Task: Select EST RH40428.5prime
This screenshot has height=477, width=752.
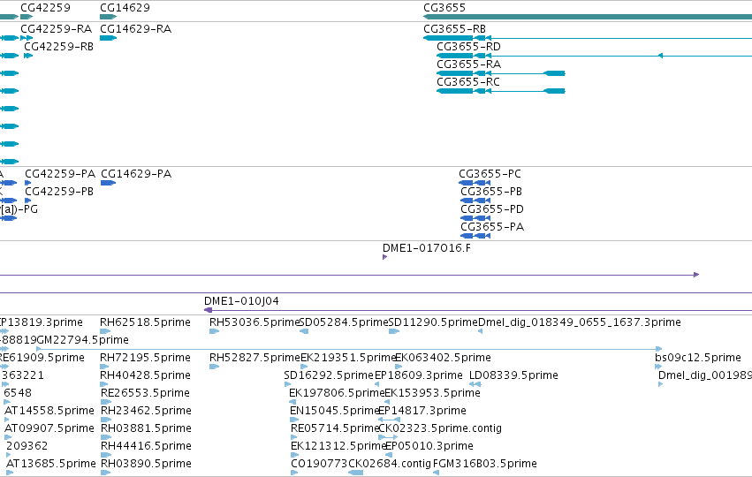Action: point(145,375)
